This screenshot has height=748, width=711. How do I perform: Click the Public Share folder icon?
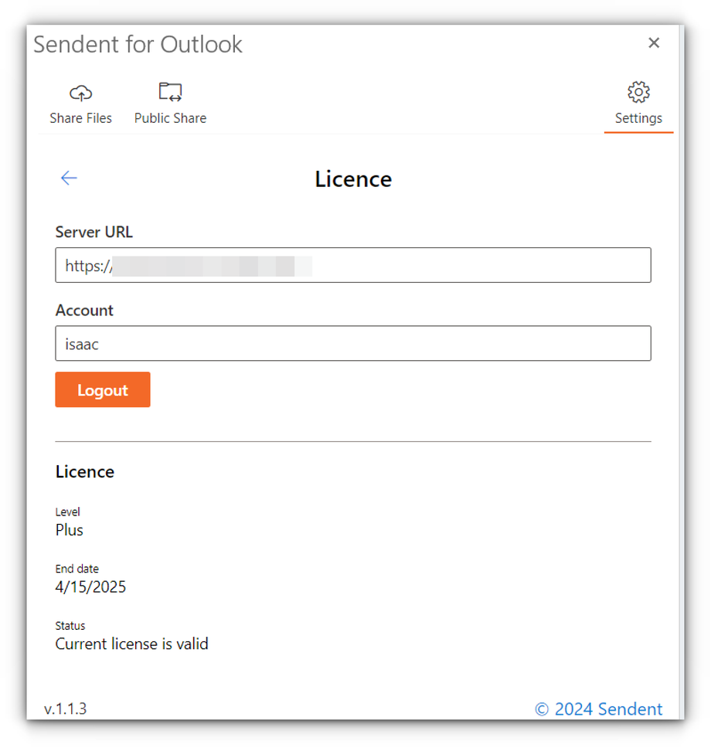click(x=170, y=93)
